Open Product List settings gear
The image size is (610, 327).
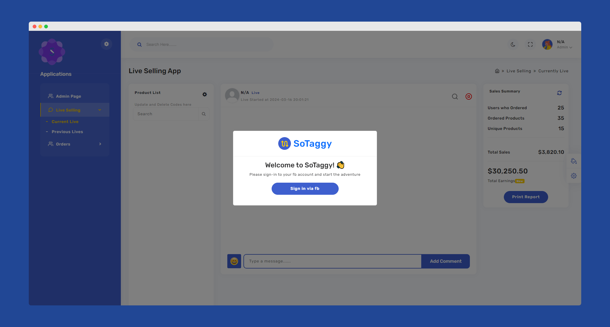(205, 94)
